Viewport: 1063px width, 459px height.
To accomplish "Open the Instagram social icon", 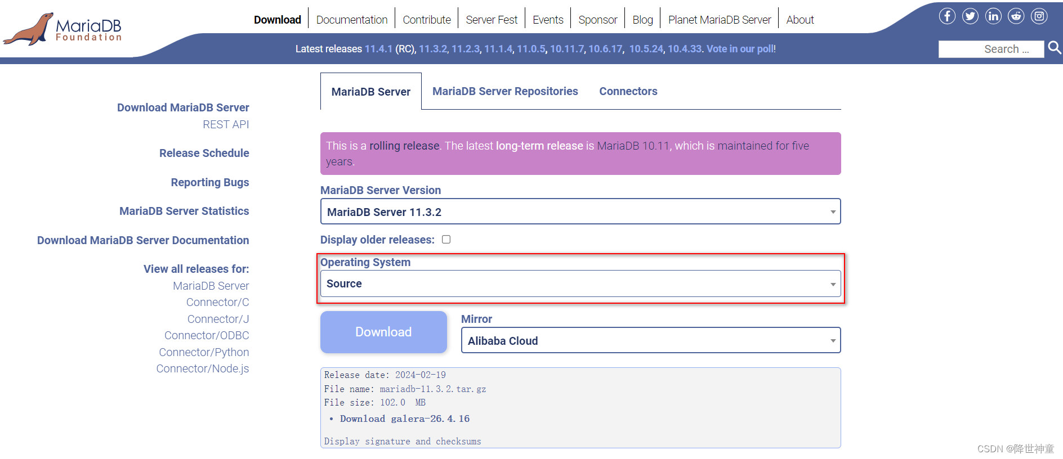I will [1039, 16].
